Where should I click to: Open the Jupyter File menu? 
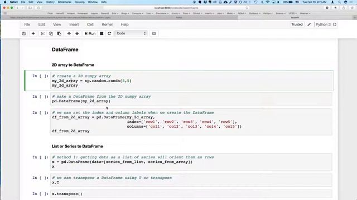pos(27,24)
